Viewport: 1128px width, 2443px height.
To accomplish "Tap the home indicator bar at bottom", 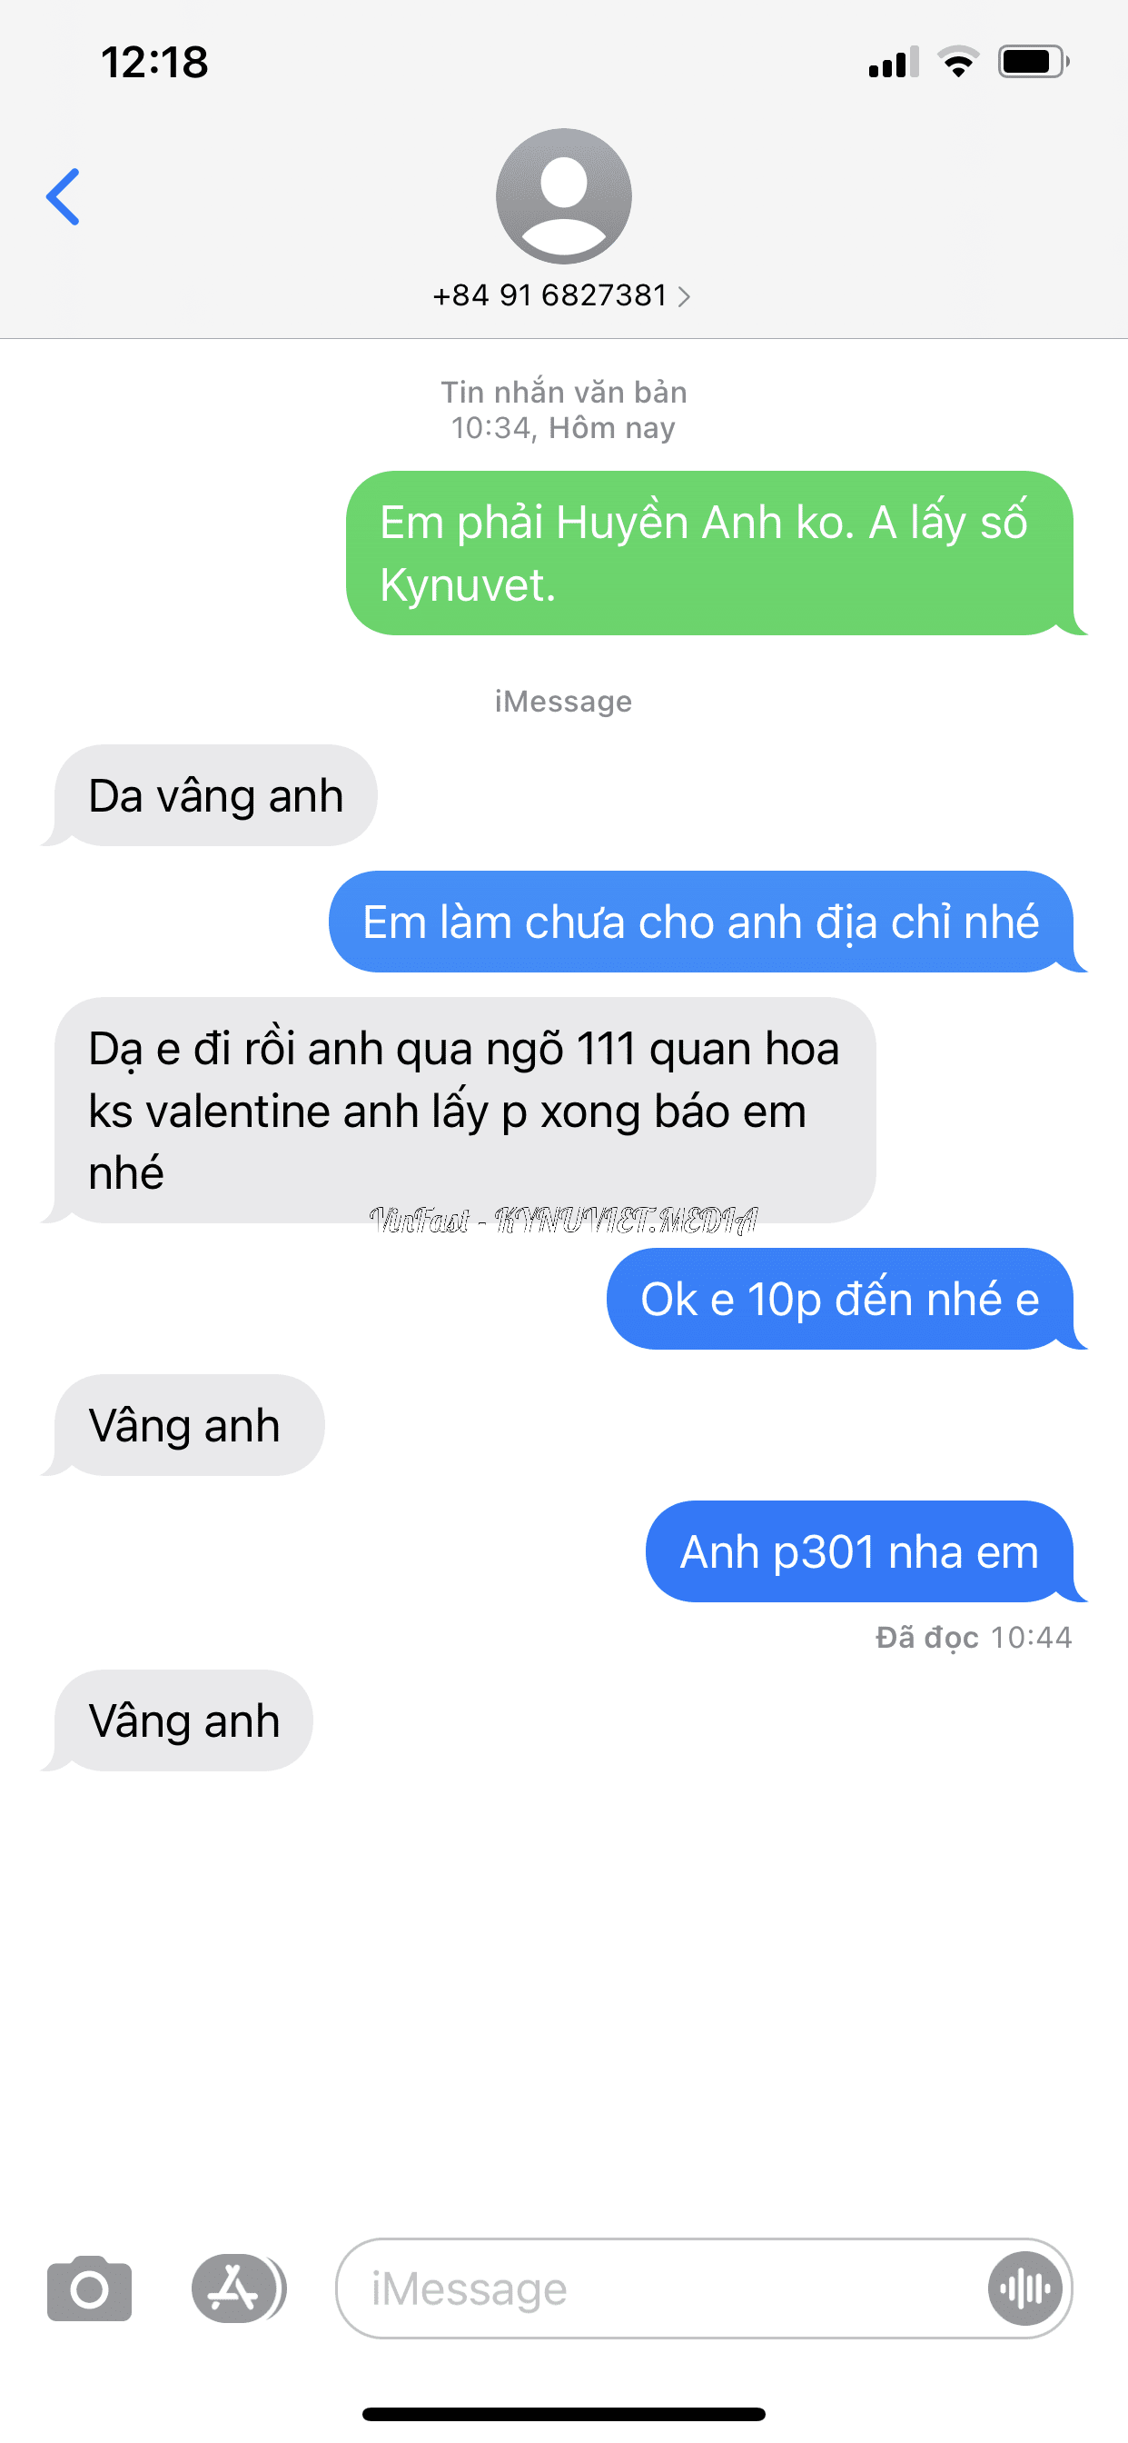I will [564, 2414].
